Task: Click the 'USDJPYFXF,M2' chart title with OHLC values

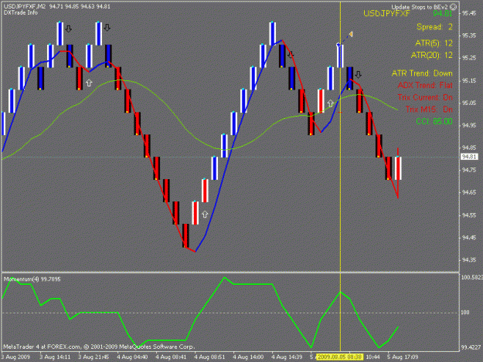Action: (x=57, y=6)
